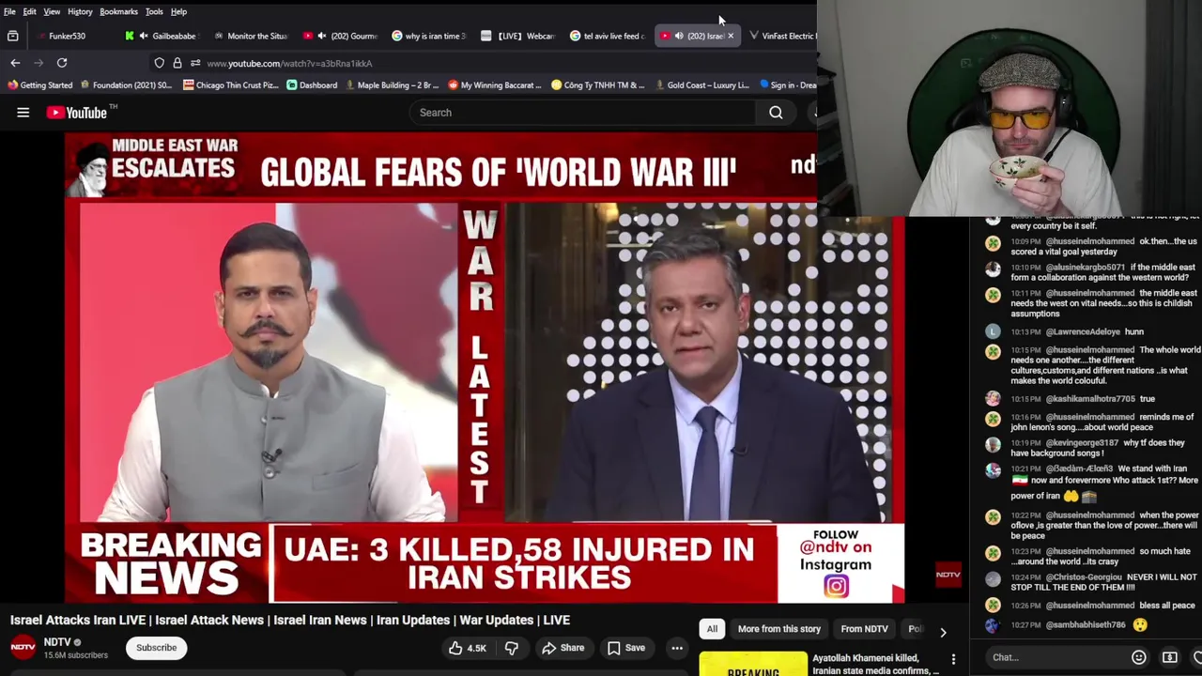Viewport: 1202px width, 676px height.
Task: Mute audio icon on Gailbeababe tab
Action: 144,36
